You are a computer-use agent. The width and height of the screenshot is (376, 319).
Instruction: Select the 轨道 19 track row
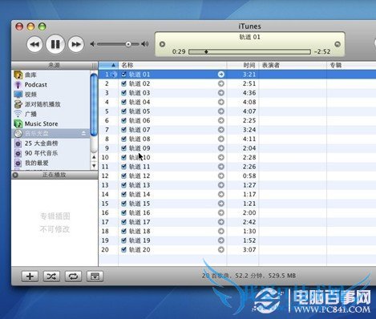coord(237,240)
